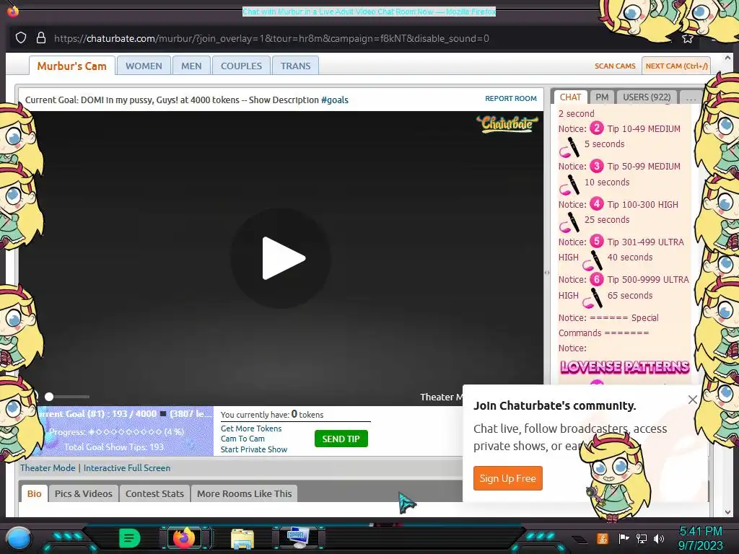Select the More Rooms Like This tab

tap(244, 493)
